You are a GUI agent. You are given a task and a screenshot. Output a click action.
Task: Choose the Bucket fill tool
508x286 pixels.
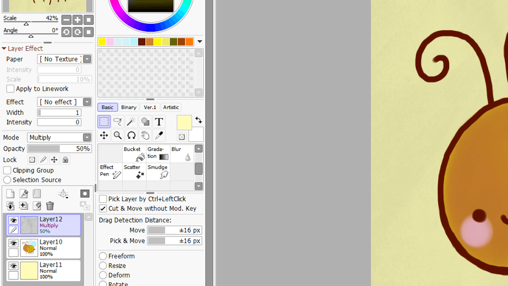(x=135, y=154)
